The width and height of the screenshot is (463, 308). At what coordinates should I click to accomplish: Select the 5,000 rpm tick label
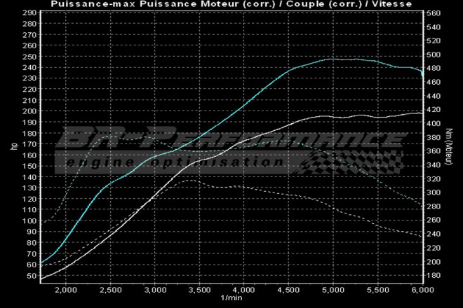(333, 289)
